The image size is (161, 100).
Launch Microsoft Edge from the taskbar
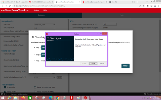[x=51, y=98]
